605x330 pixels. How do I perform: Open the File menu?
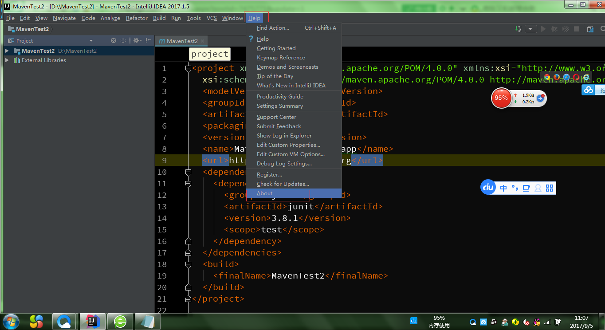pos(11,18)
